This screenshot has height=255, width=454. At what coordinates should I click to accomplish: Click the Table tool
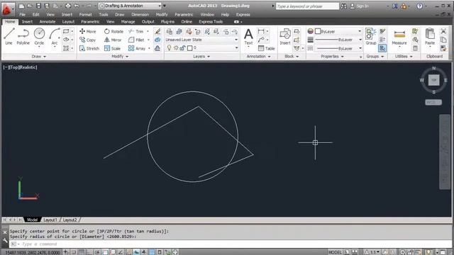click(x=267, y=48)
